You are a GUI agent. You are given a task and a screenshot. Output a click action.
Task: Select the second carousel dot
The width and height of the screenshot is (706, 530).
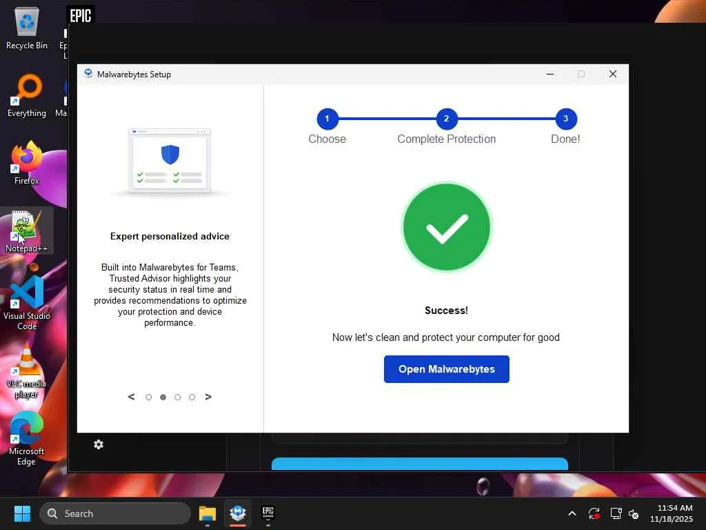point(163,397)
